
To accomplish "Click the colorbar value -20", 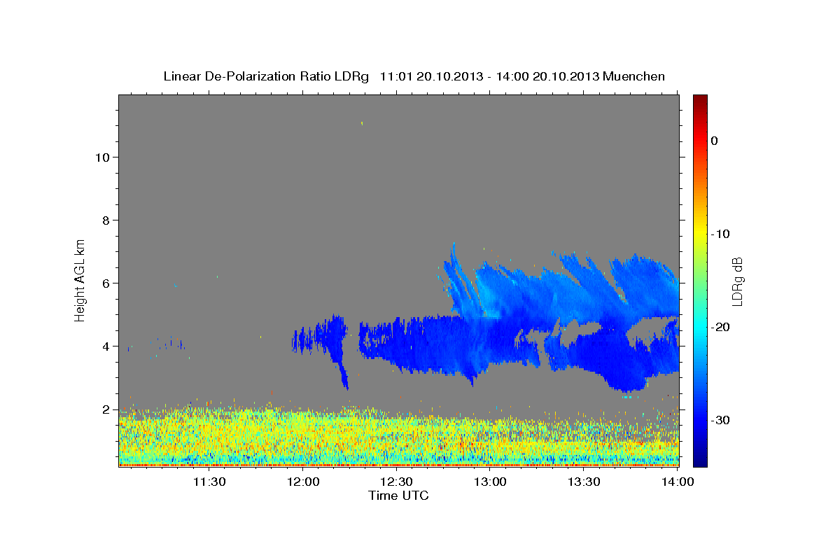I will click(x=721, y=327).
